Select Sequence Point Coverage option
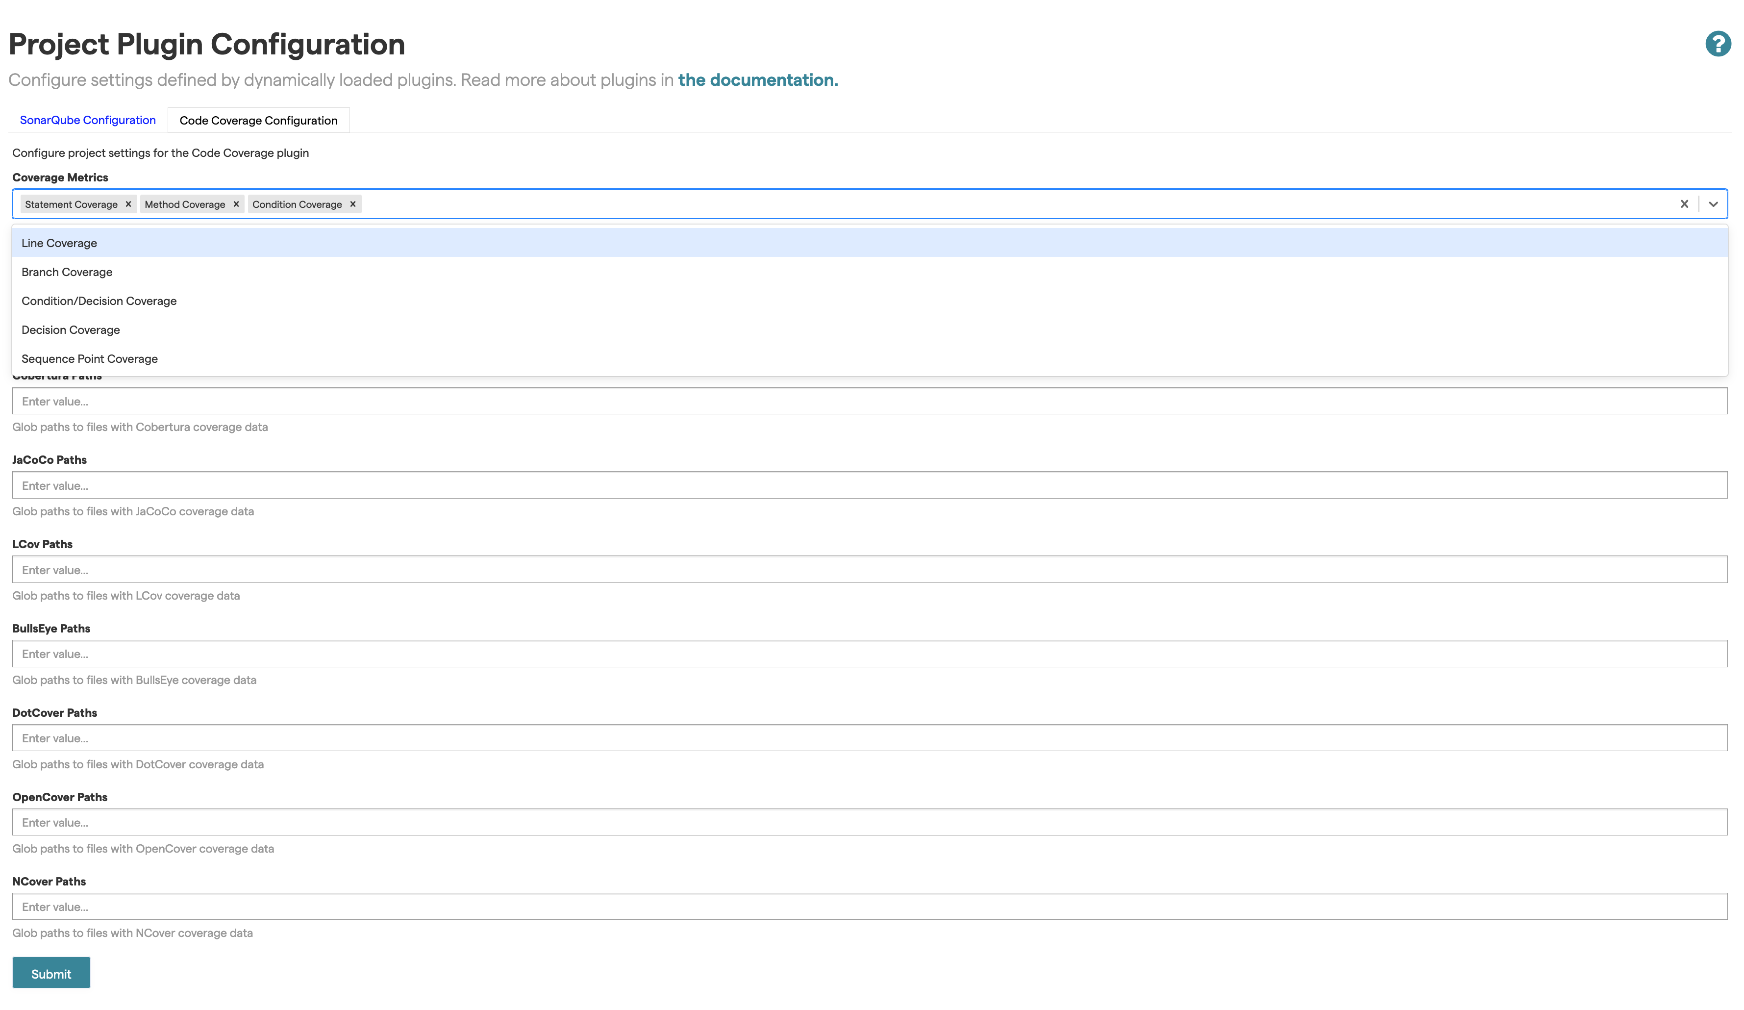Viewport: 1744px width, 1010px height. tap(89, 358)
